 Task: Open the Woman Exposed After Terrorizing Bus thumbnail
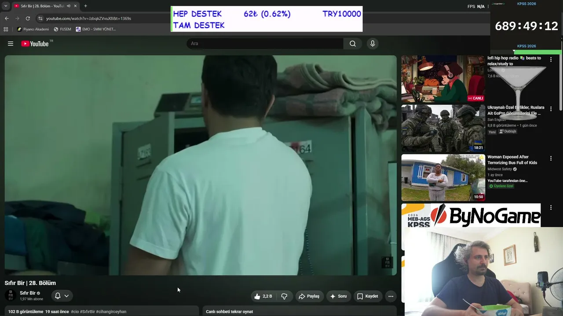click(443, 178)
